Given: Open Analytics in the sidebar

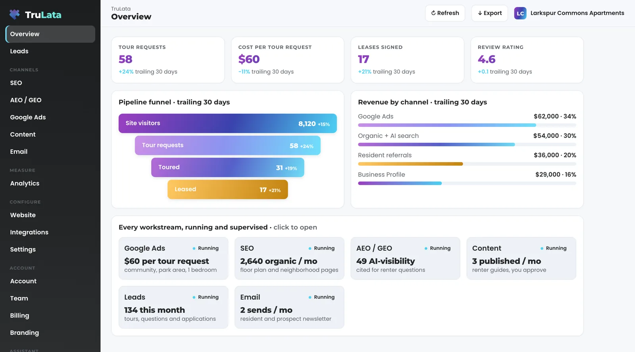Looking at the screenshot, I should click(x=50, y=183).
